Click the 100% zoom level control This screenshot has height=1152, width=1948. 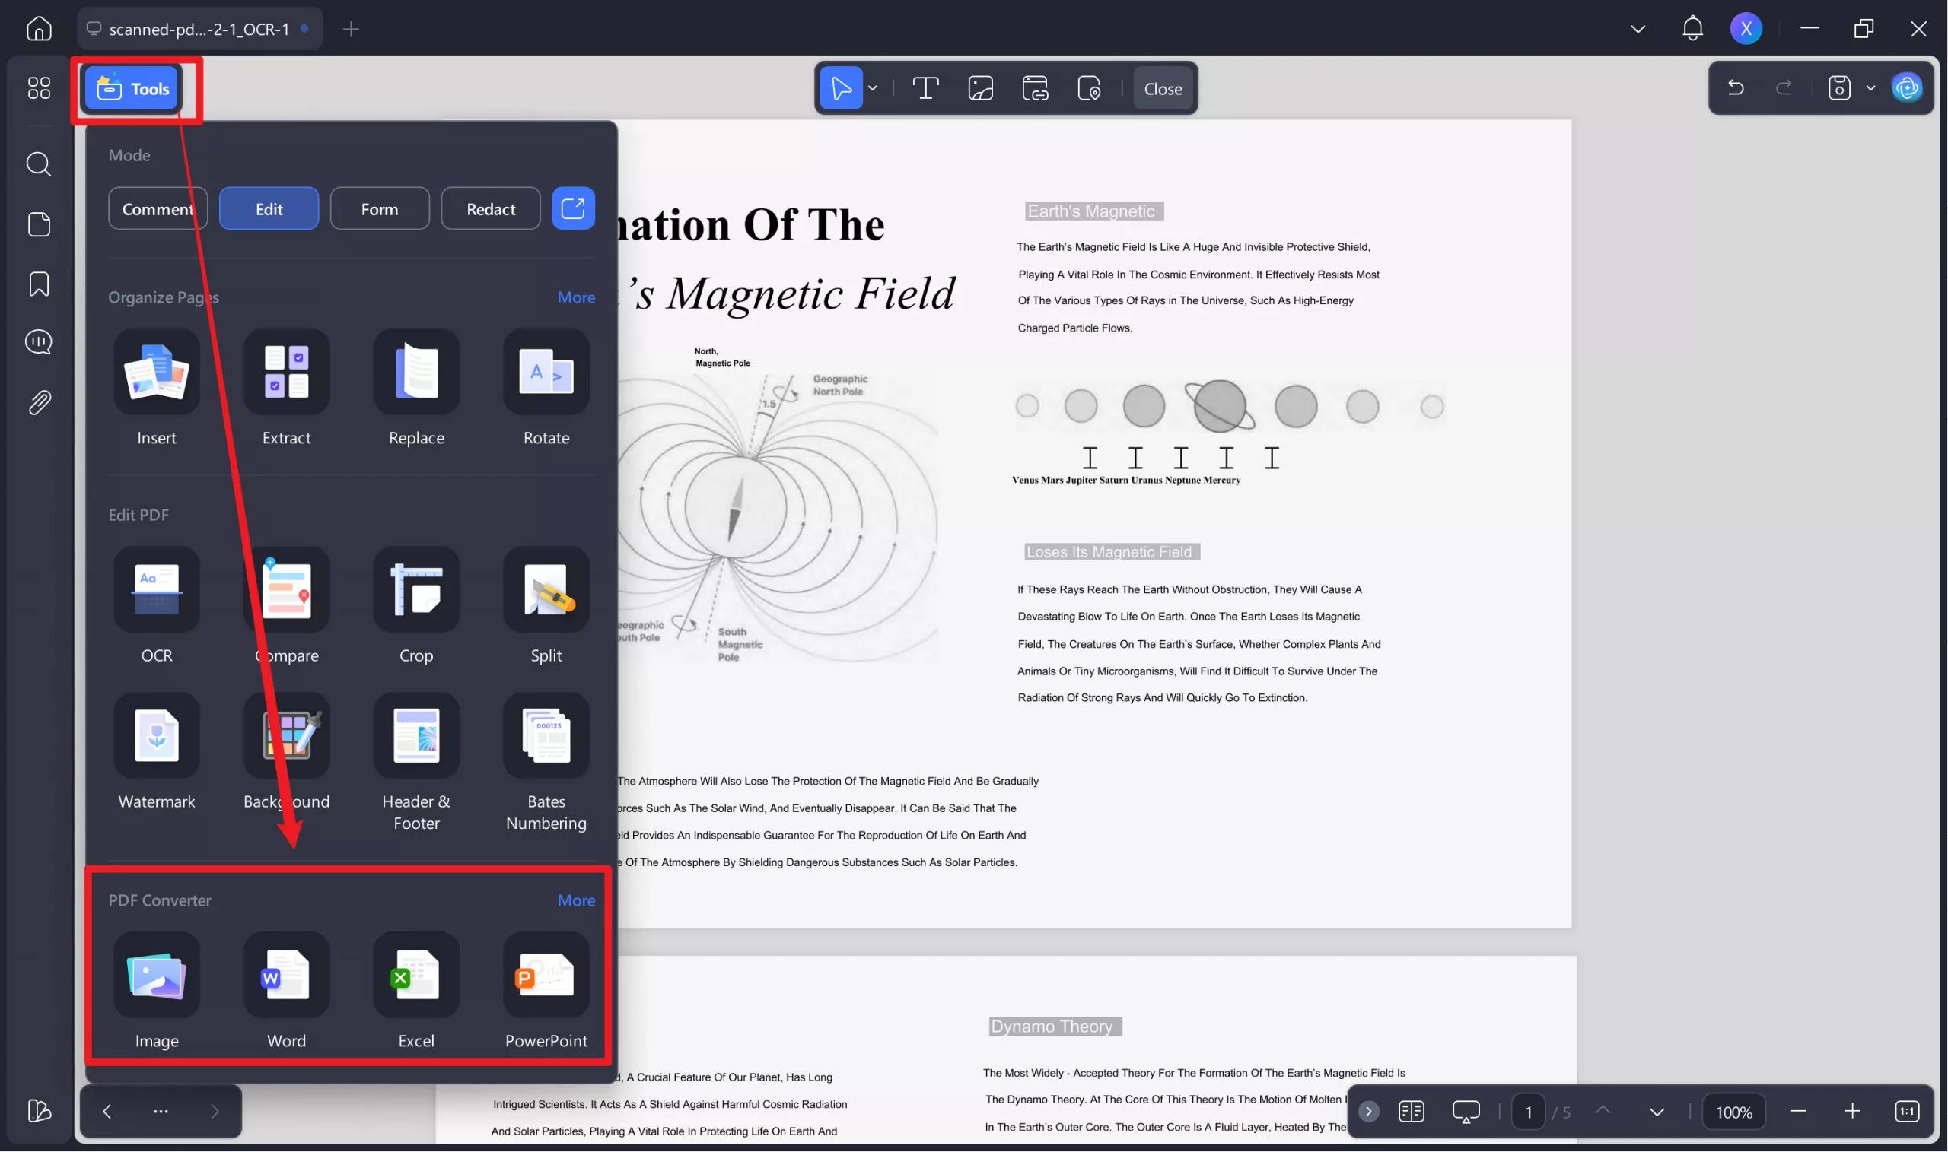(1733, 1111)
